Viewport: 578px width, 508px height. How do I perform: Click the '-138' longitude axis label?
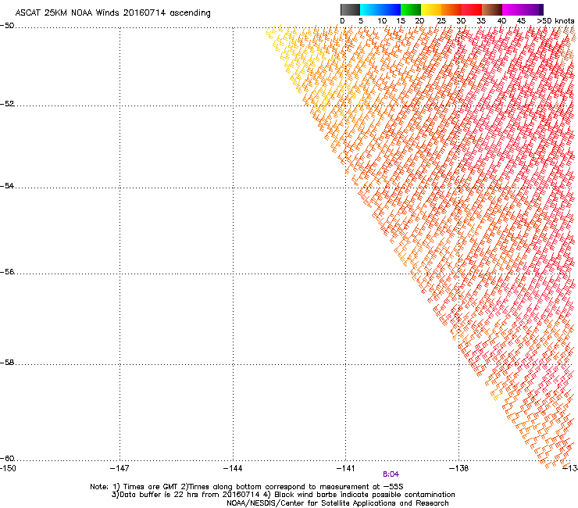458,468
